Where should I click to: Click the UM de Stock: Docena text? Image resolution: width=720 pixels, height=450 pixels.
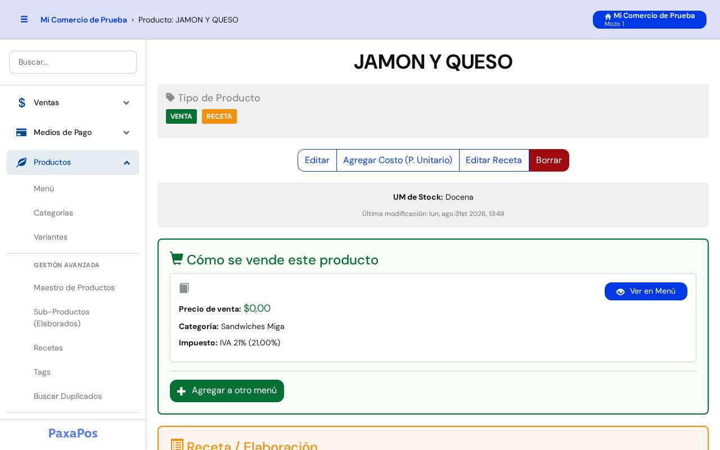point(433,197)
